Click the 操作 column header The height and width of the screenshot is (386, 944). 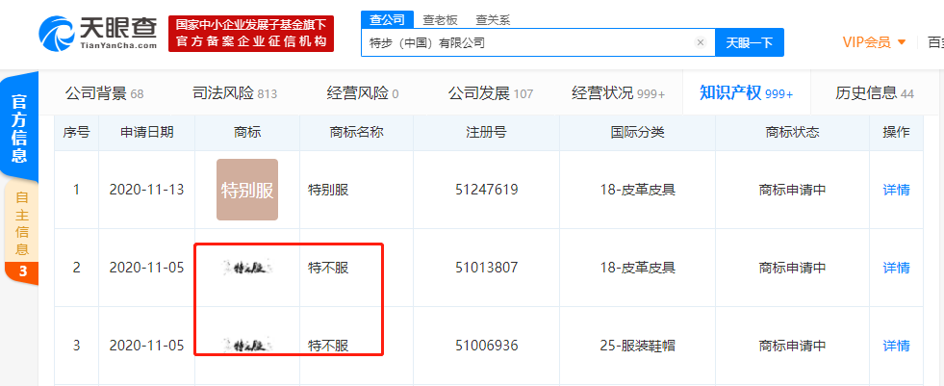pos(896,133)
